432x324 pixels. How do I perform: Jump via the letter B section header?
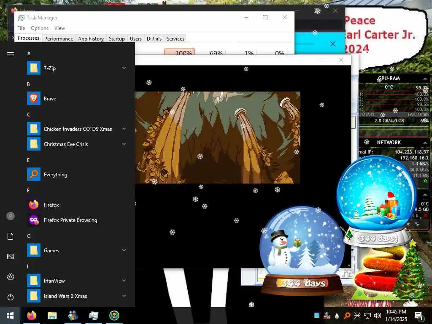click(28, 84)
